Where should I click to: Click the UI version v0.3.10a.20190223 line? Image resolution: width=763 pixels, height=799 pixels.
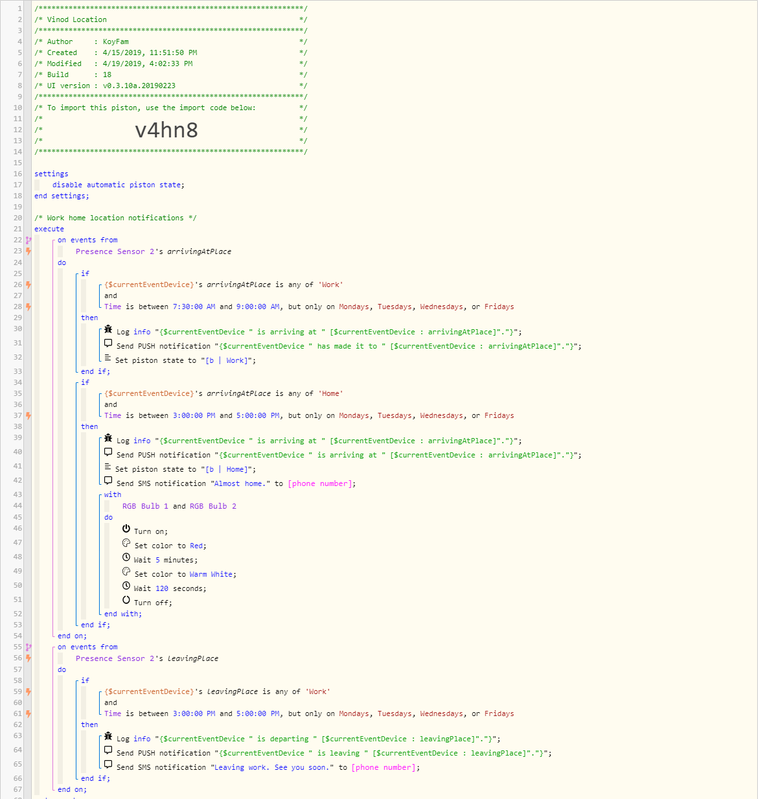[x=171, y=86]
